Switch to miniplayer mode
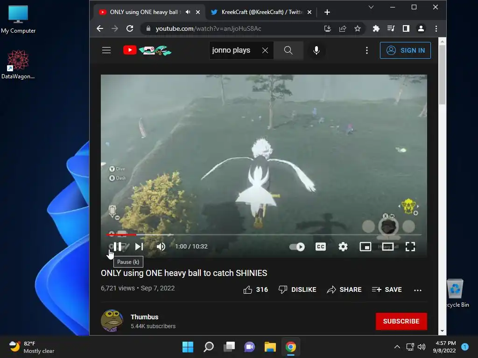The height and width of the screenshot is (358, 478). [365, 247]
